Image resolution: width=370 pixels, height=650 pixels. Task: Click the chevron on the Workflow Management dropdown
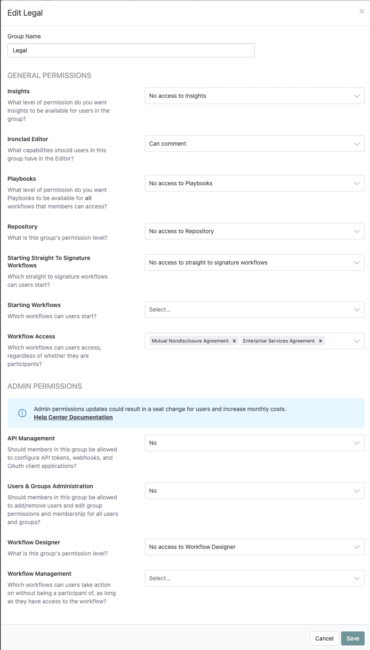tap(357, 578)
